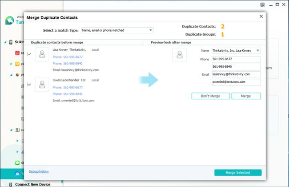Open the Backup history link
Image resolution: width=289 pixels, height=187 pixels.
pyautogui.click(x=39, y=171)
